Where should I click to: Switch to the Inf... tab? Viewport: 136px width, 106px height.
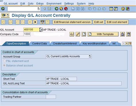[x=114, y=44]
